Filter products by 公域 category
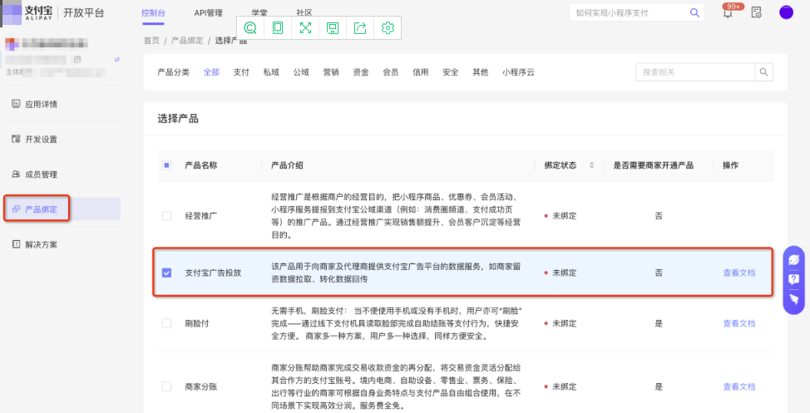The width and height of the screenshot is (810, 413). (x=301, y=72)
